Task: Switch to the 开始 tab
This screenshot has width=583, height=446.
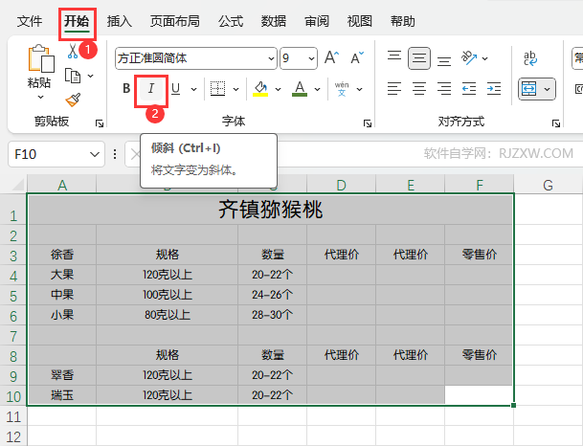Action: (x=77, y=21)
